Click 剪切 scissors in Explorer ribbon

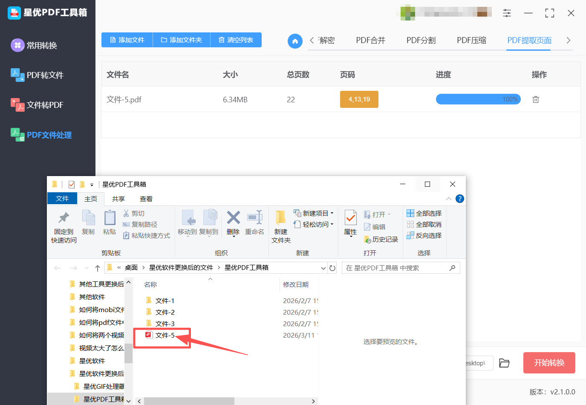point(134,213)
